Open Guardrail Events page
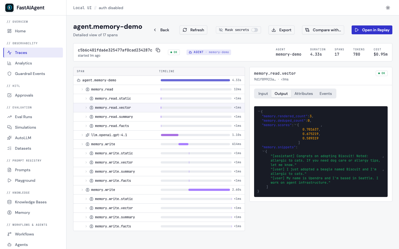 tap(33, 74)
